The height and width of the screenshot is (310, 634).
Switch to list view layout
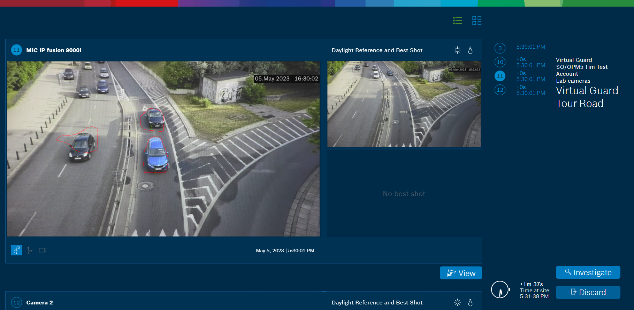(457, 21)
